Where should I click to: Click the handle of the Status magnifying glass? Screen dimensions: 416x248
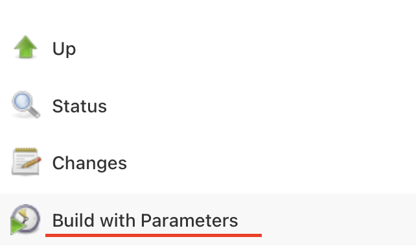point(34,112)
